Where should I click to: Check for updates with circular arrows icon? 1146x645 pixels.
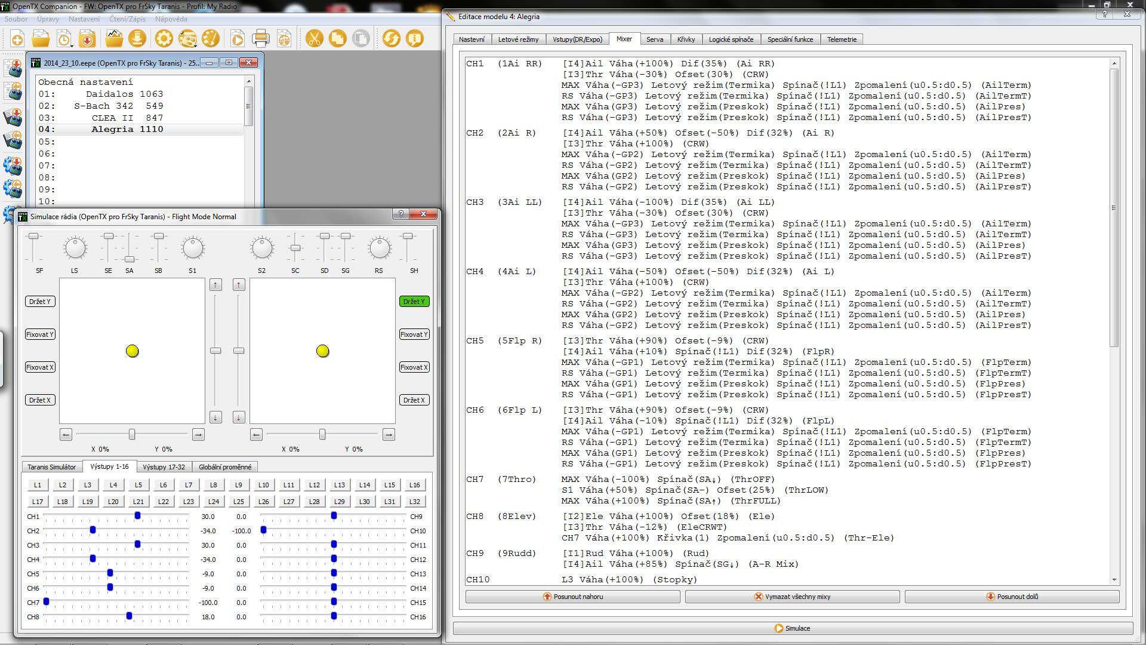click(391, 39)
